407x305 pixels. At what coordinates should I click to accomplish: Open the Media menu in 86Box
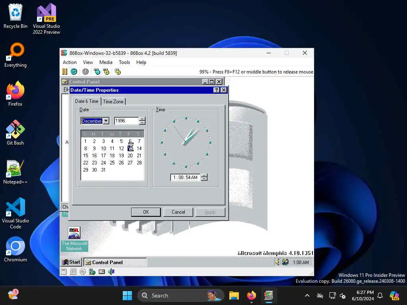(106, 62)
